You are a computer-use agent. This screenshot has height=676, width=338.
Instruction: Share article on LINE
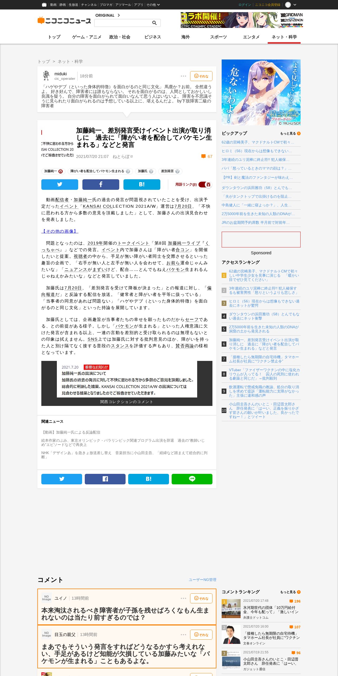(192, 479)
